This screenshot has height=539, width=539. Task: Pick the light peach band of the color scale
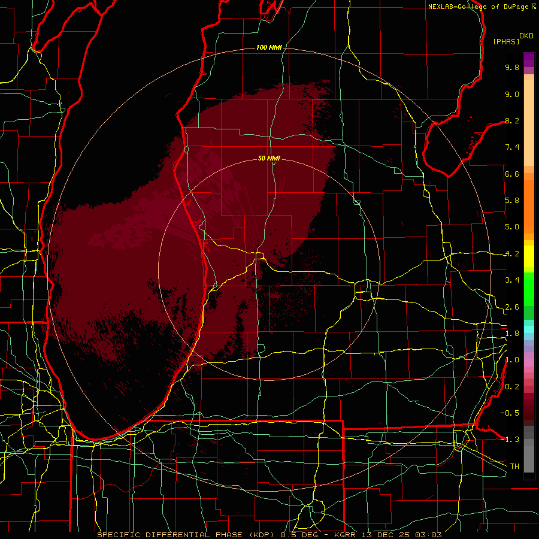coord(529,123)
